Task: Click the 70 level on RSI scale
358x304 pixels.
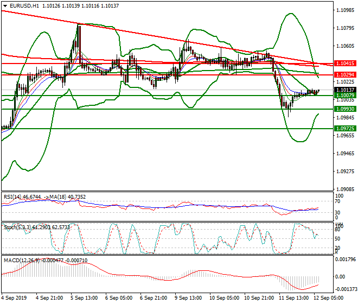Action: (340, 201)
